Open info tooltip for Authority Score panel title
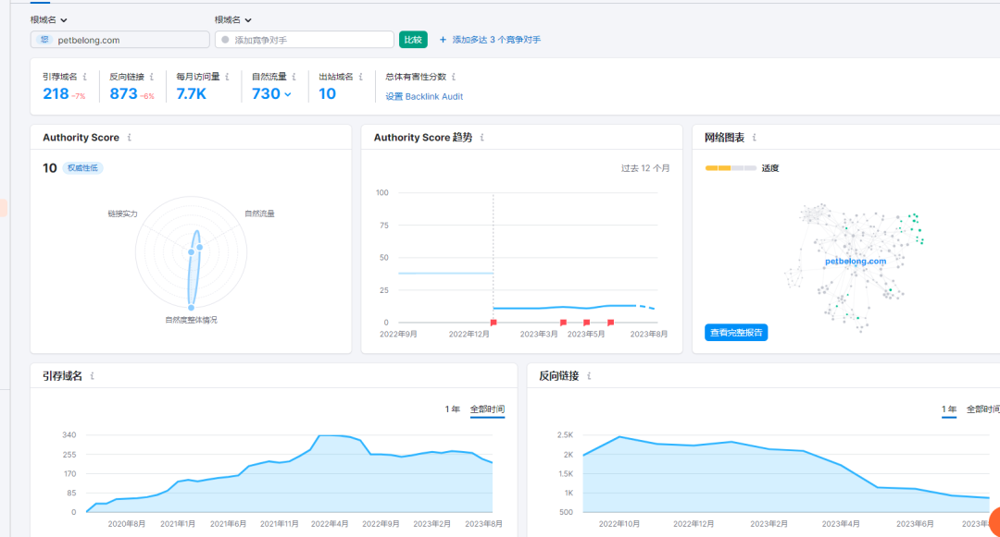The image size is (1000, 537). [x=130, y=138]
